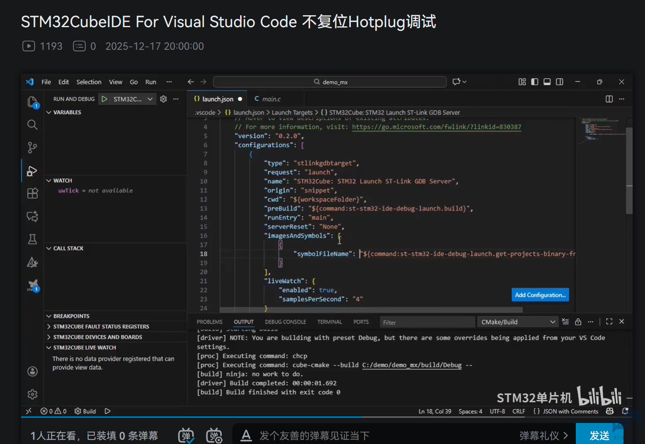Clear the Output panel contents
645x444 pixels.
pos(566,322)
